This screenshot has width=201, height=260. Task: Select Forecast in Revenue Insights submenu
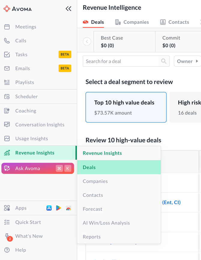pyautogui.click(x=92, y=209)
